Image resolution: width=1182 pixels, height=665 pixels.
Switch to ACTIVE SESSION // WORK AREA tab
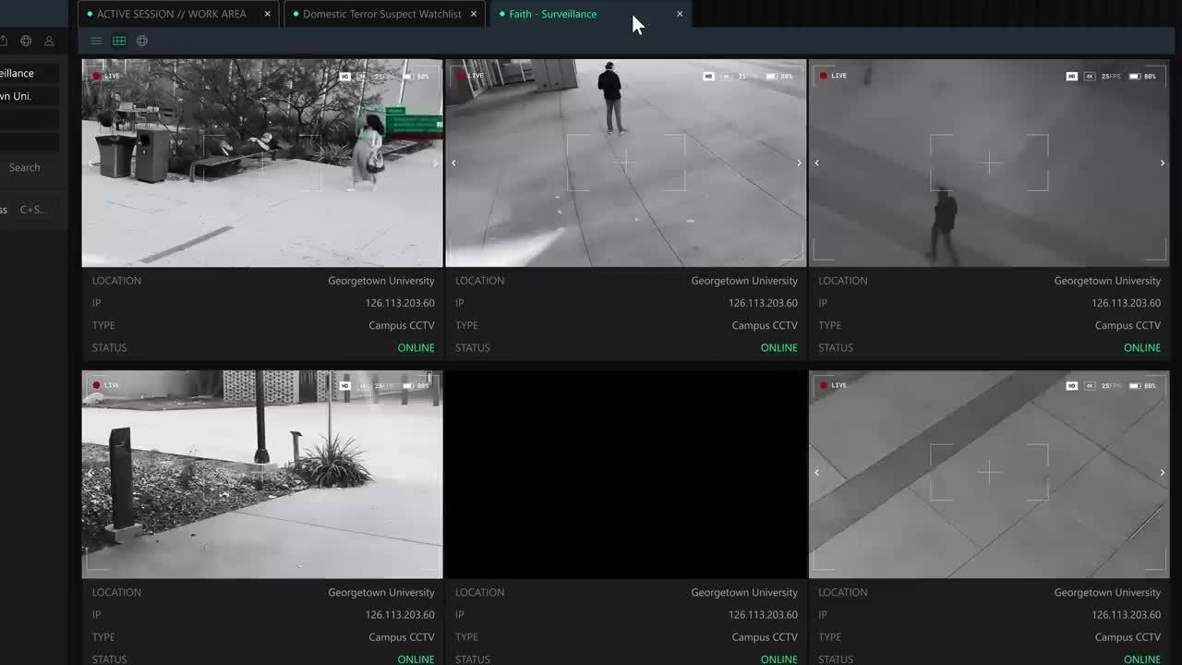(x=171, y=14)
